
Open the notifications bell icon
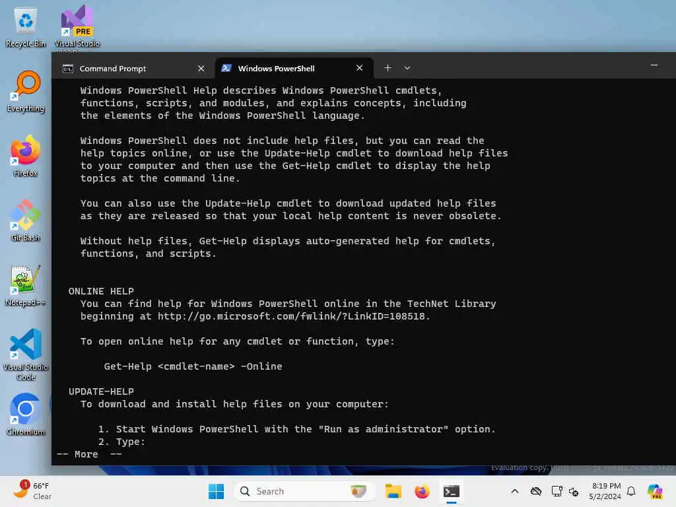pyautogui.click(x=631, y=491)
